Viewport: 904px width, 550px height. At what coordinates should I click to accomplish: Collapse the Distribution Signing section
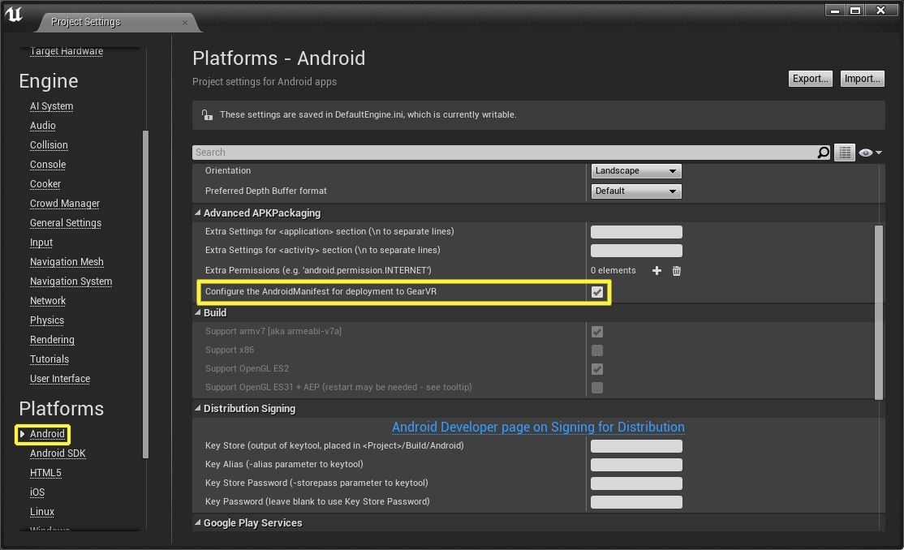point(198,408)
